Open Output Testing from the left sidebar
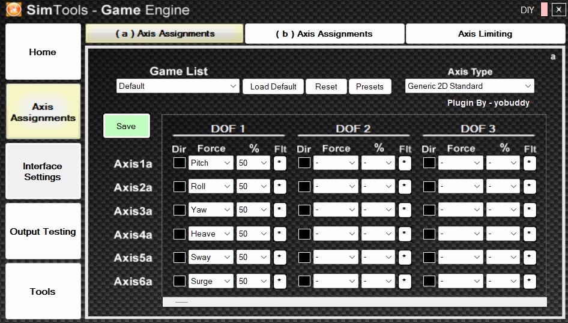The width and height of the screenshot is (568, 323). pyautogui.click(x=43, y=232)
